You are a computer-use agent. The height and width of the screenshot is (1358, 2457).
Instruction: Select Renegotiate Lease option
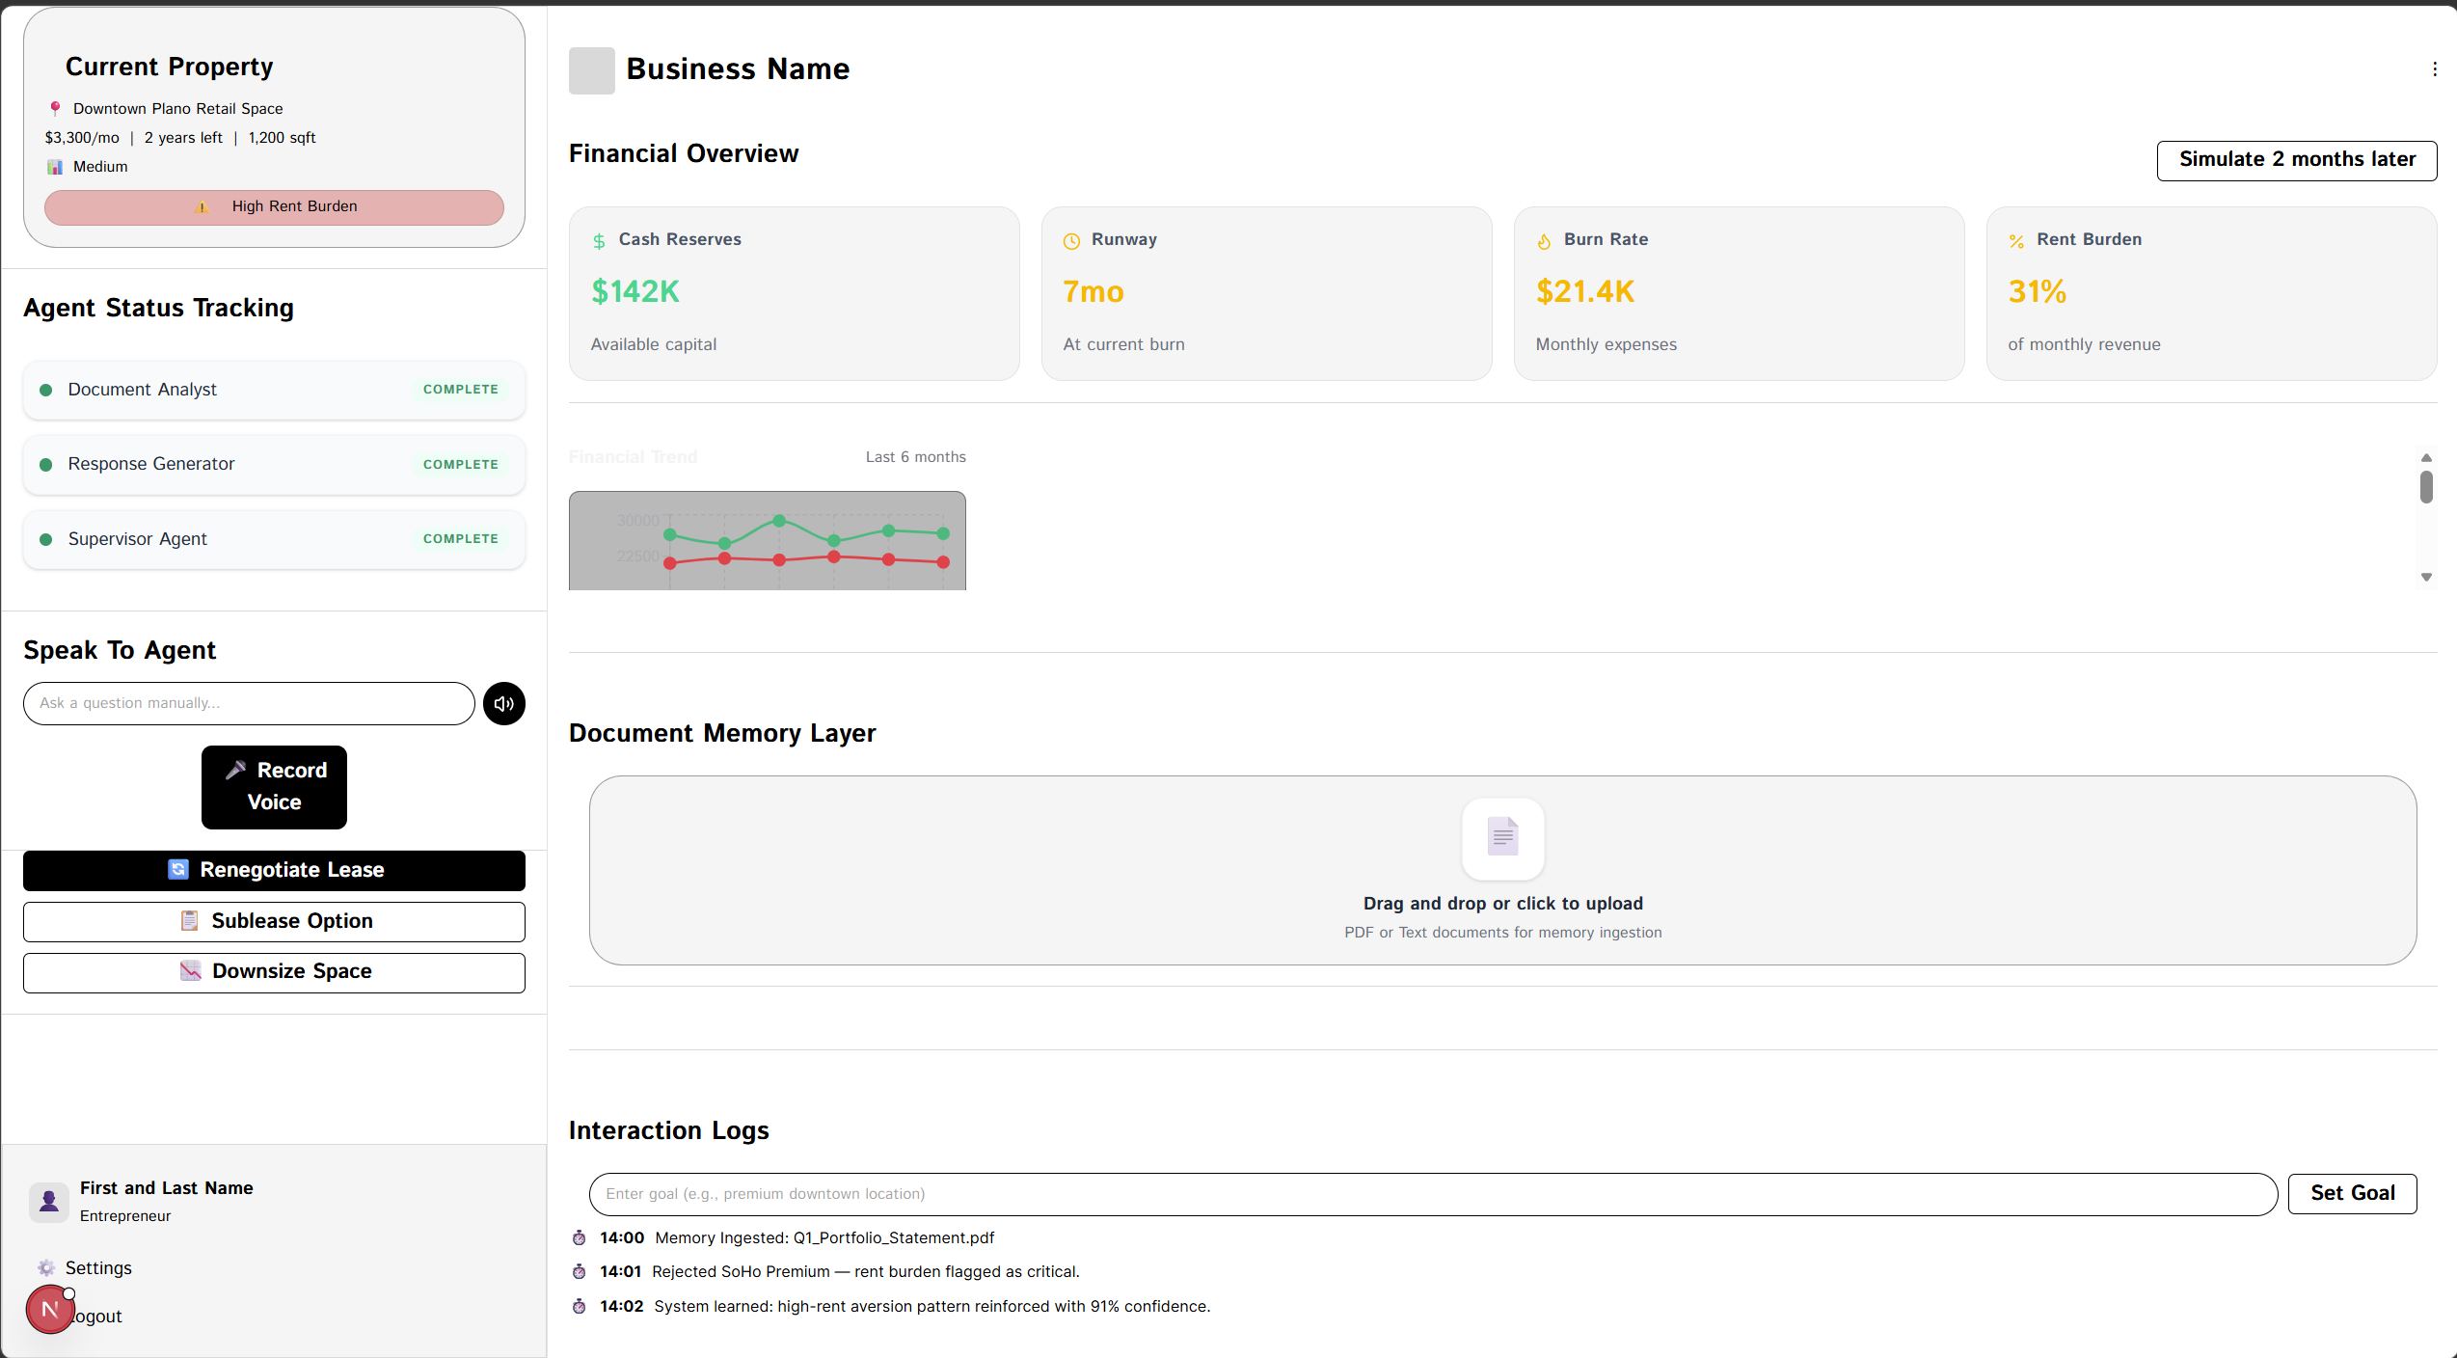click(x=274, y=870)
